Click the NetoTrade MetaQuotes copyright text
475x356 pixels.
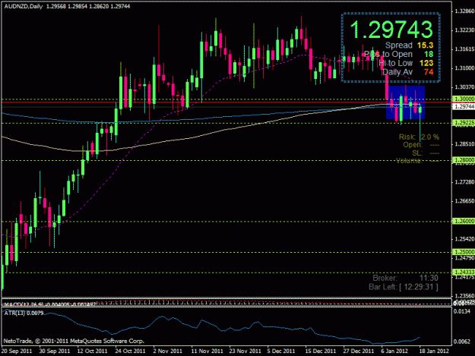74,341
